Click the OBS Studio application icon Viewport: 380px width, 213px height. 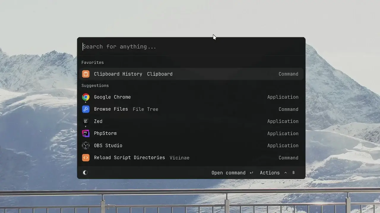pyautogui.click(x=85, y=146)
